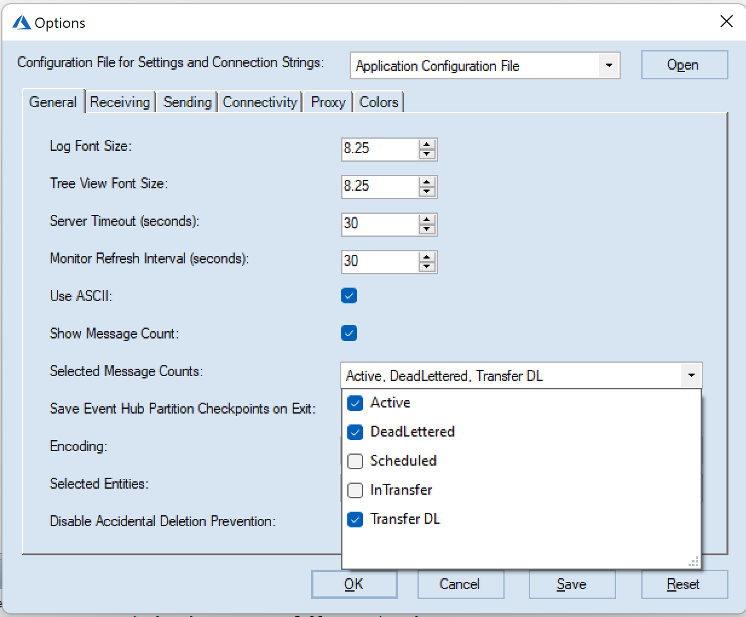Image resolution: width=746 pixels, height=617 pixels.
Task: Decrease Server Timeout with down arrow
Action: [427, 229]
